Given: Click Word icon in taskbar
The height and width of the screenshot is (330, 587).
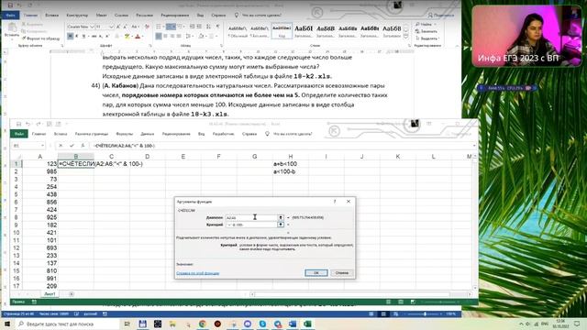Looking at the screenshot, I should [293, 324].
